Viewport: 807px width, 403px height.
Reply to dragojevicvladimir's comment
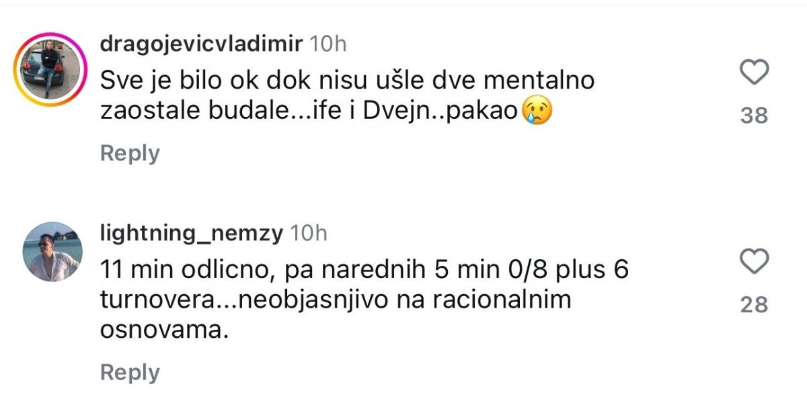coord(130,153)
